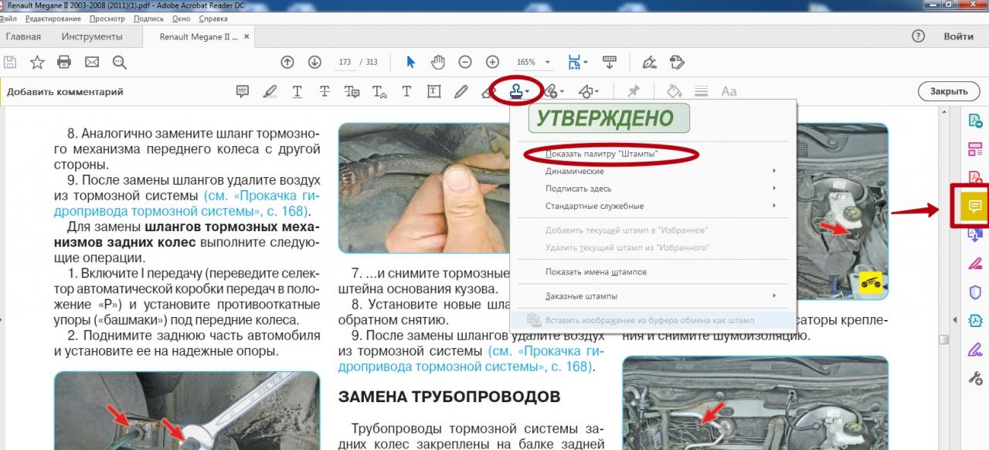Click the Войти sign-in link

point(958,36)
